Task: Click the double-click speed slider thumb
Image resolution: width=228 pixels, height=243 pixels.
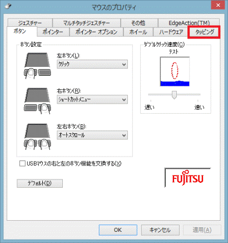Action: [x=174, y=95]
